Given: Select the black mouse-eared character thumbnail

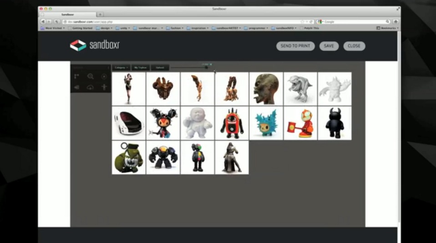Looking at the screenshot, I should [163, 123].
